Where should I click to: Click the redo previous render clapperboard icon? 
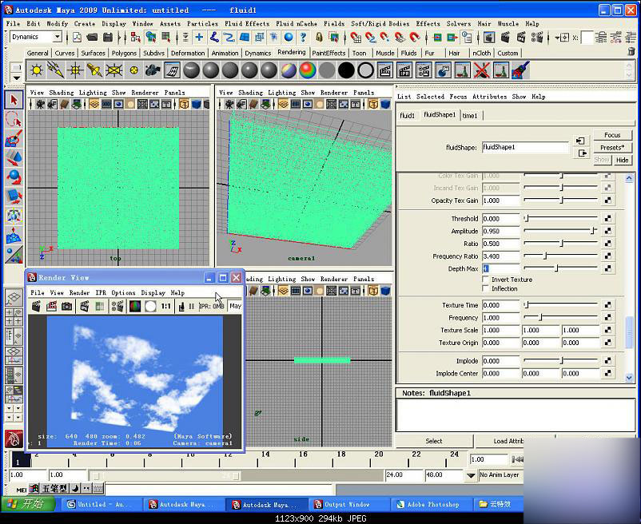pos(36,306)
